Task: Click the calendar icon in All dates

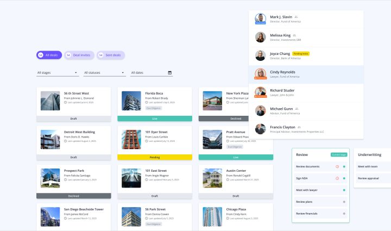Action: pyautogui.click(x=170, y=72)
